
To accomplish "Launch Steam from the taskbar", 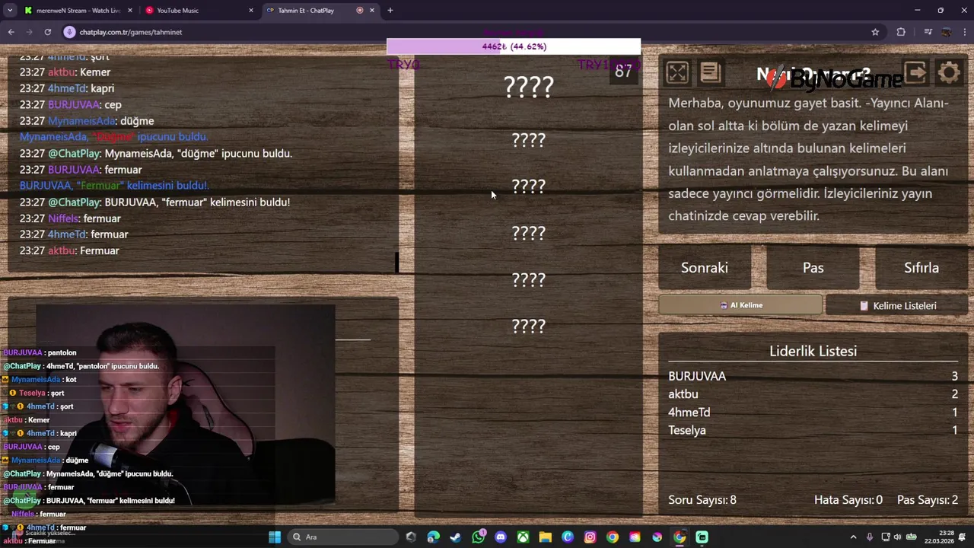I will [x=455, y=537].
